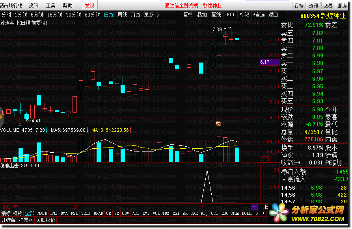Select the 全部 indicators tab
The image size is (352, 229).
pos(30,213)
